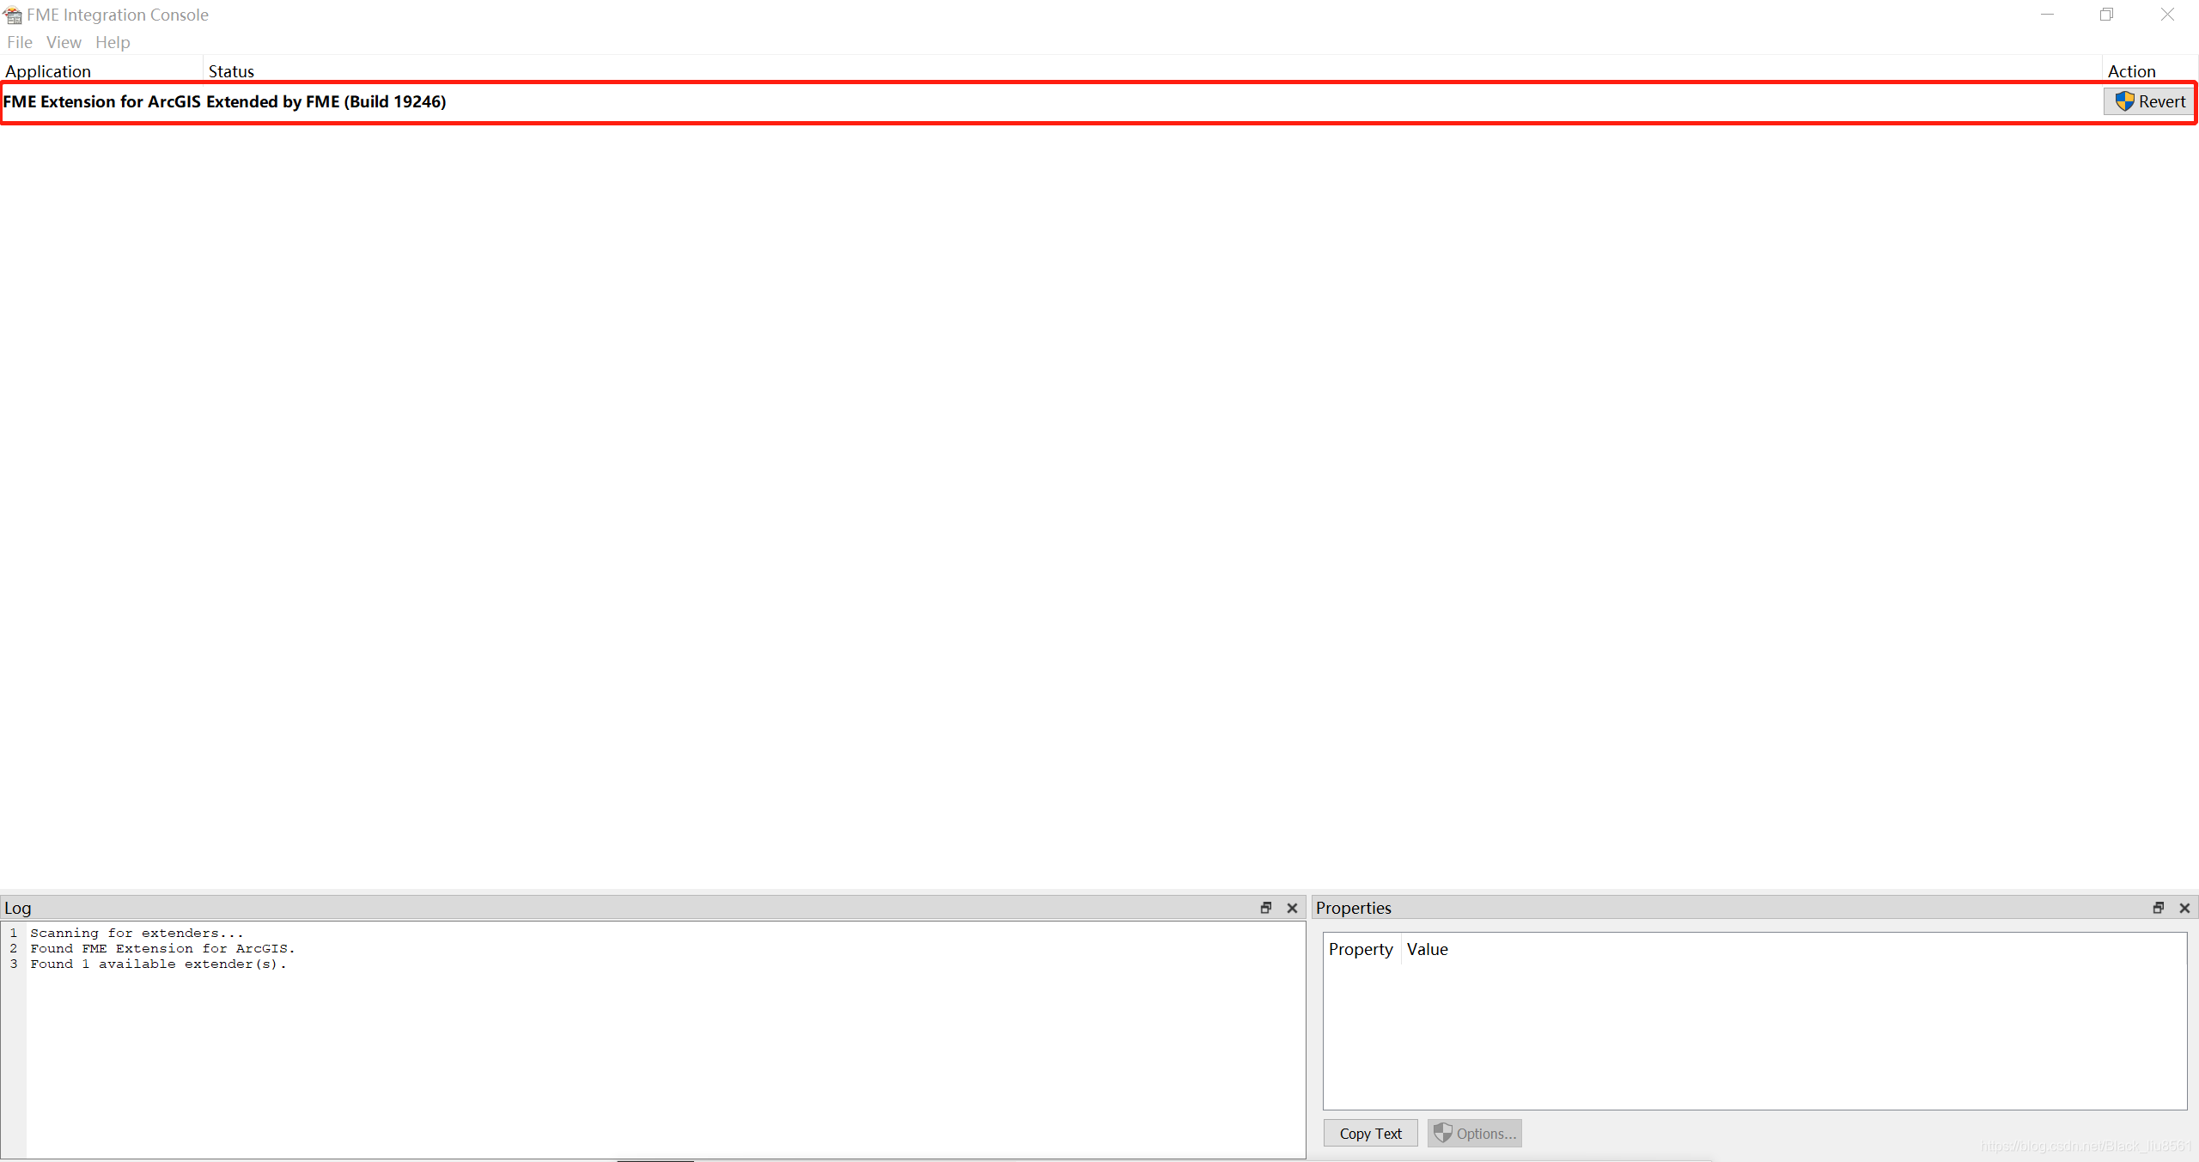Click the Value column header
This screenshot has height=1162, width=2199.
1428,949
